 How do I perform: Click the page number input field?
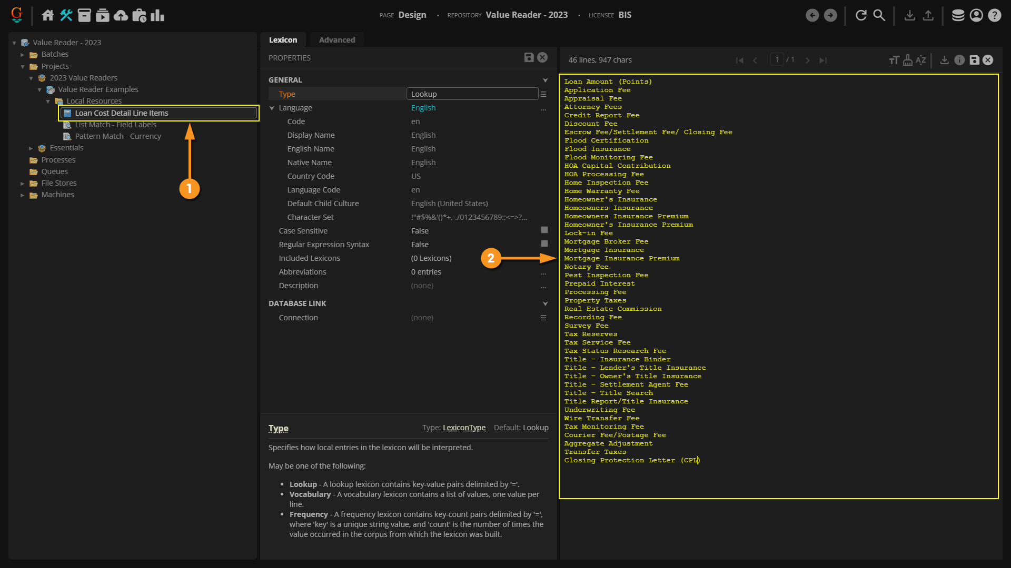coord(777,60)
